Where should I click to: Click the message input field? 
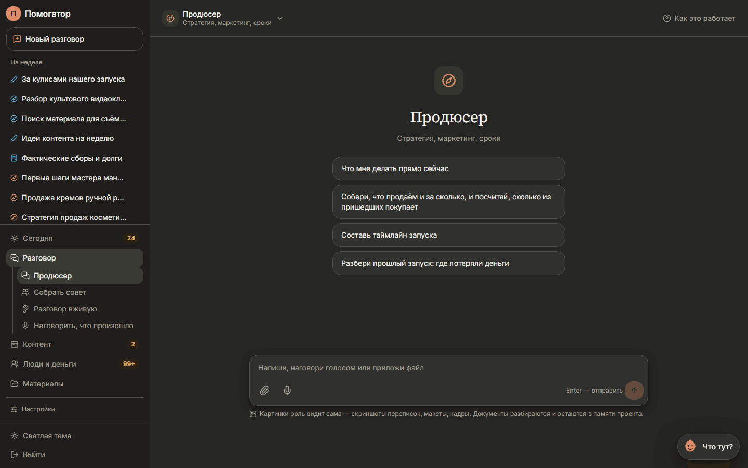point(449,368)
